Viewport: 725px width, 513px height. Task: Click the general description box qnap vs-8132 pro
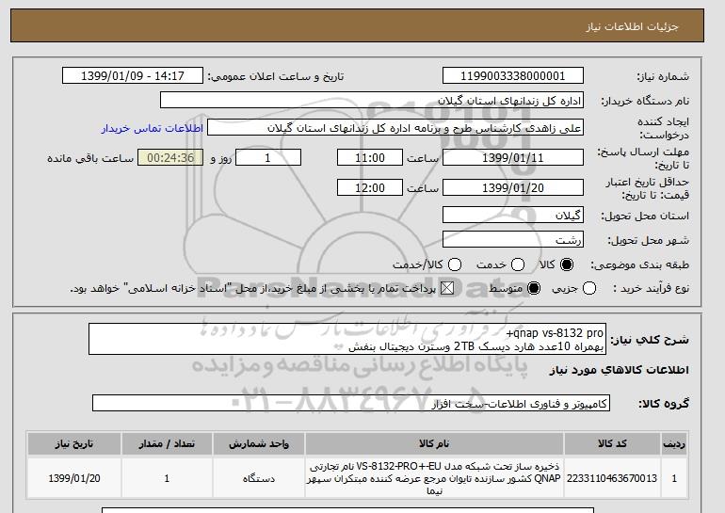pyautogui.click(x=347, y=339)
